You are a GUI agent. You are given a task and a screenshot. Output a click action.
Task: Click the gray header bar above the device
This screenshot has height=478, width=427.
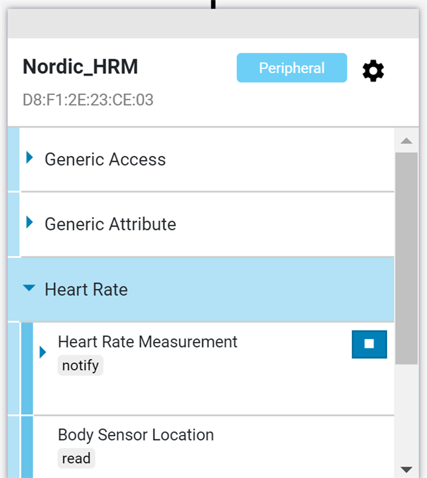[213, 23]
